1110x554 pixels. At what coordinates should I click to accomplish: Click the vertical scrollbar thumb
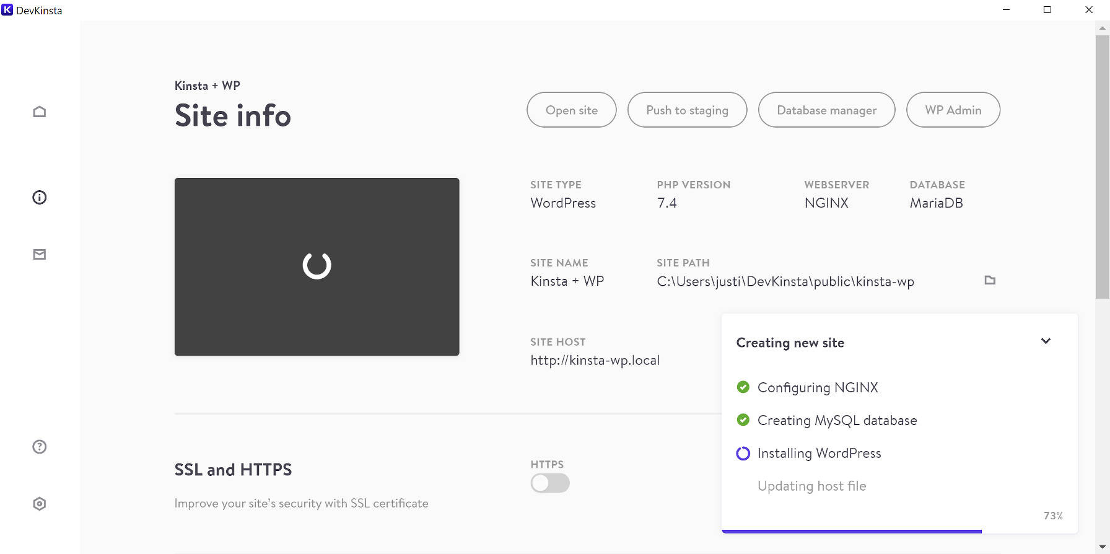coord(1103,167)
